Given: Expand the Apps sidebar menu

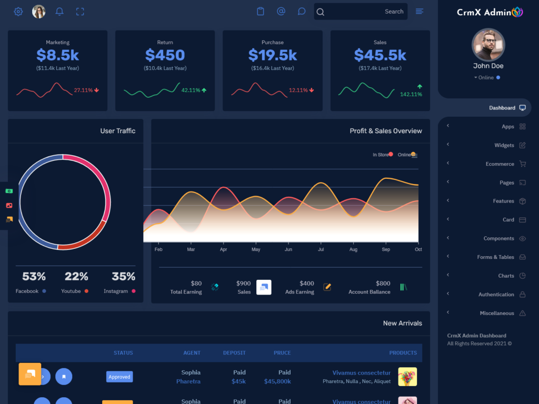Looking at the screenshot, I should (x=507, y=127).
